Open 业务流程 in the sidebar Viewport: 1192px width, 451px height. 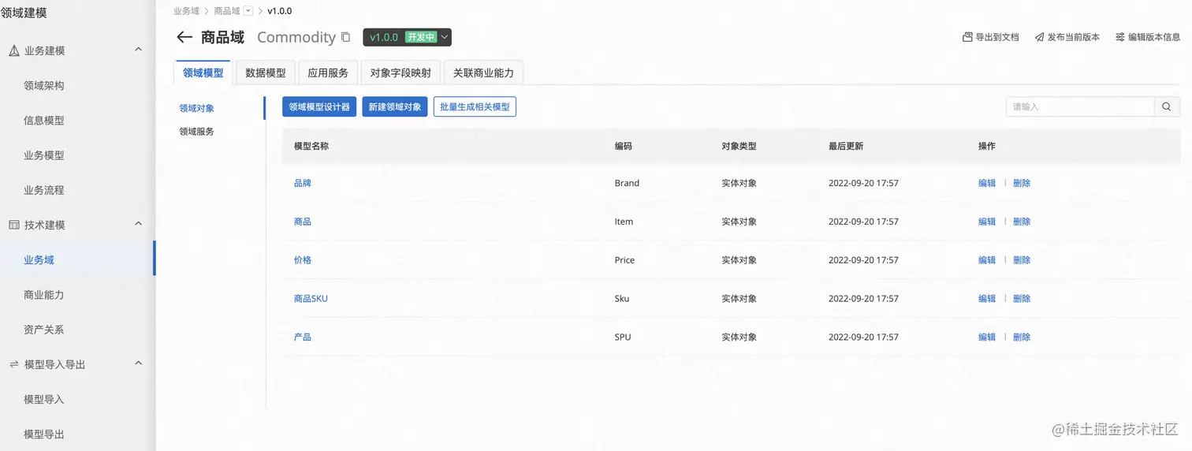coord(44,190)
